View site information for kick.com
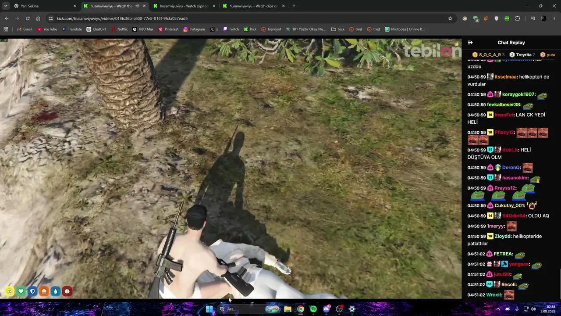This screenshot has height=316, width=561. [x=51, y=18]
